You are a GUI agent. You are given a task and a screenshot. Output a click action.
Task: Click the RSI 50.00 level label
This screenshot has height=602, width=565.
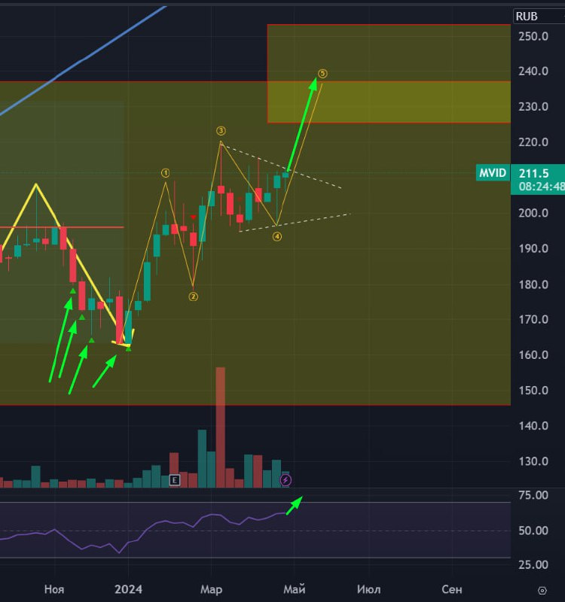(533, 531)
